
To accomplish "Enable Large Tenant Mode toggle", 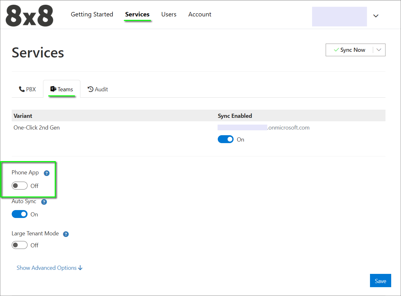I will click(20, 245).
